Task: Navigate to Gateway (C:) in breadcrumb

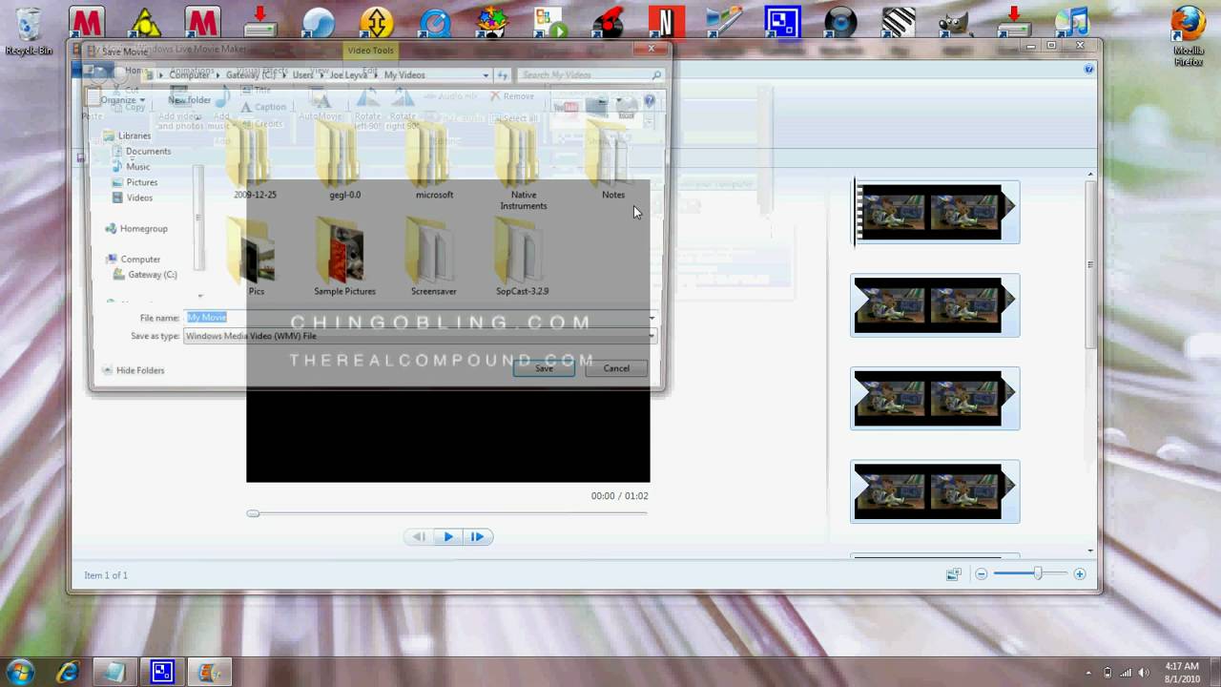Action: tap(251, 74)
